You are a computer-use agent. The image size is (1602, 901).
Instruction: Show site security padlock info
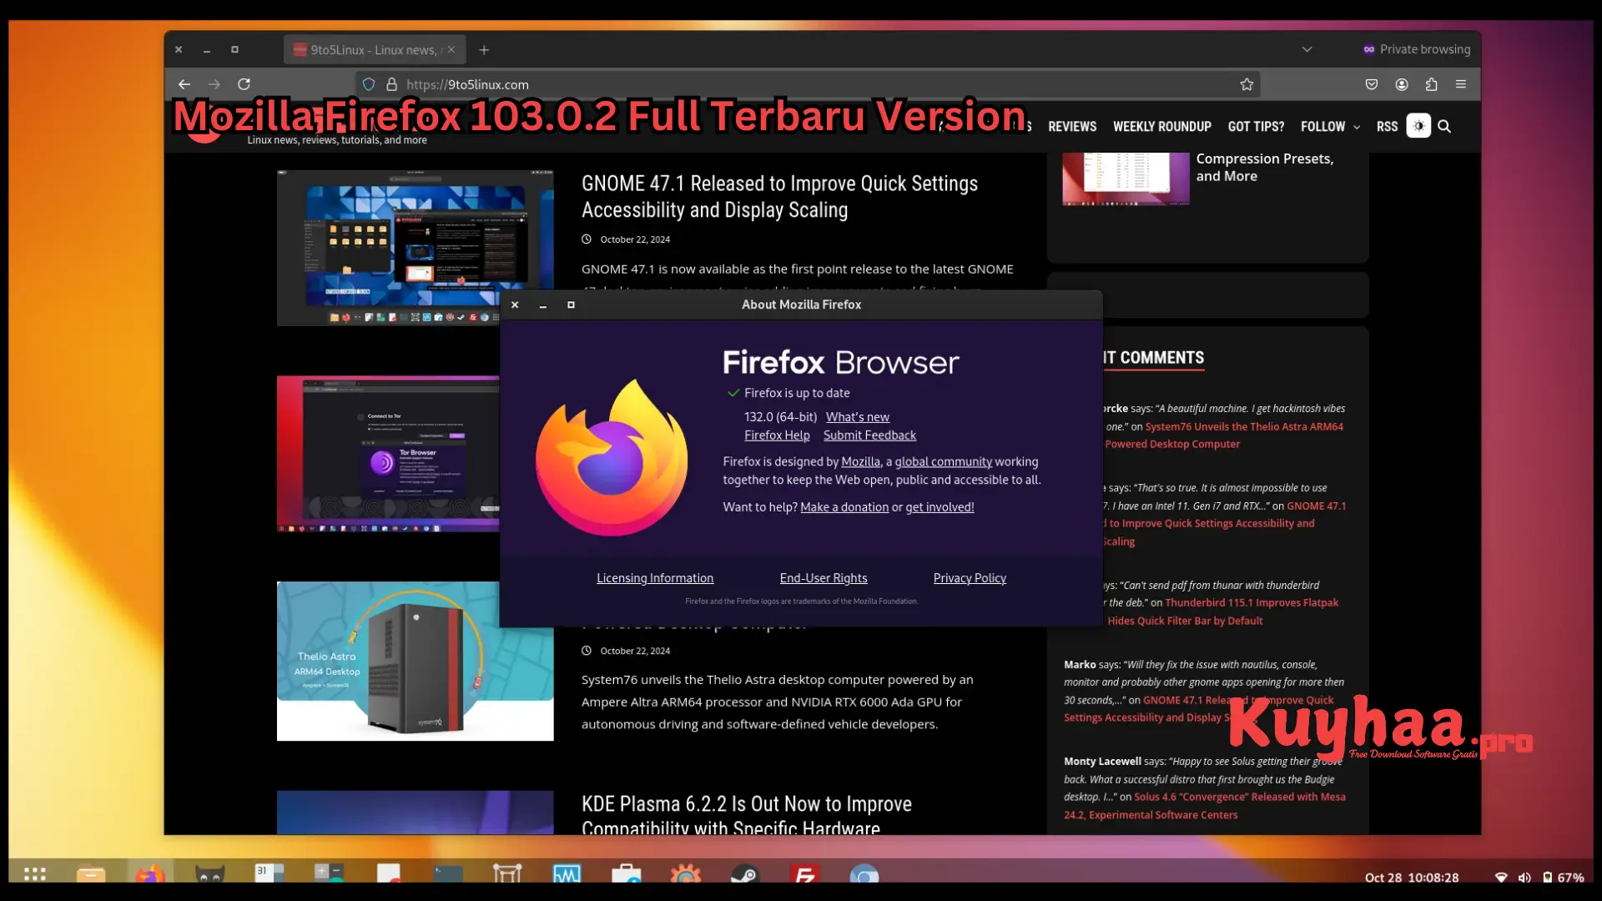pos(391,84)
